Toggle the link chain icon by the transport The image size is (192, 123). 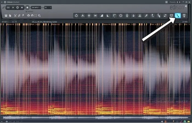point(3,8)
